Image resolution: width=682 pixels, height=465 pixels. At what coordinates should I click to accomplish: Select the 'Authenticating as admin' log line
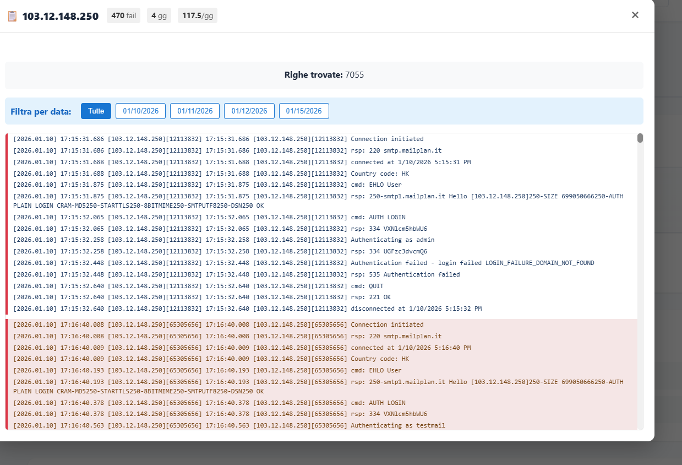[392, 240]
